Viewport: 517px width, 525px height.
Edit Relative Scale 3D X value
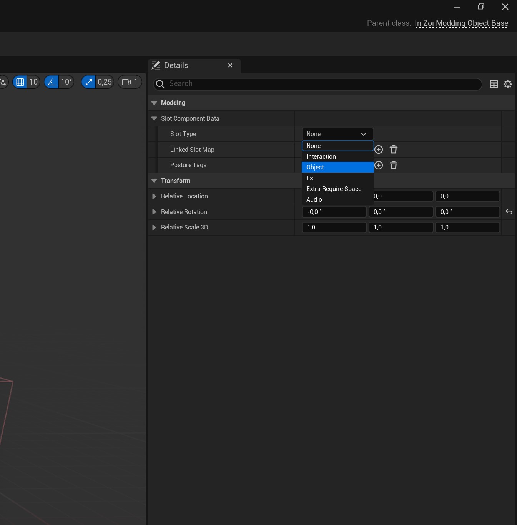[x=334, y=227]
